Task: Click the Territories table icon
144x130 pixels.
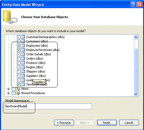Action: click(x=23, y=84)
